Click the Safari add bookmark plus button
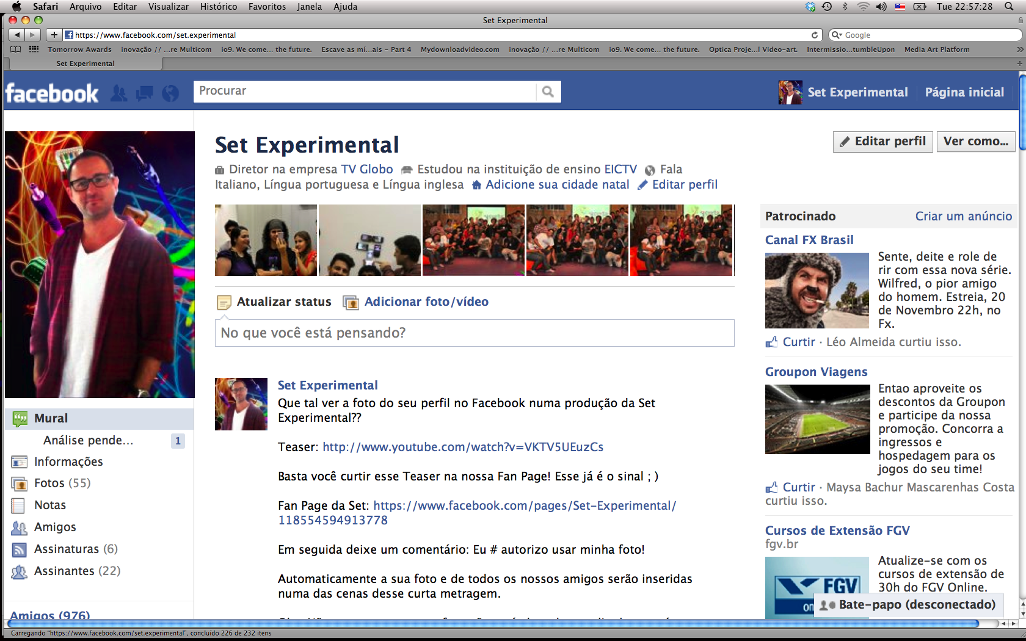 click(x=54, y=35)
